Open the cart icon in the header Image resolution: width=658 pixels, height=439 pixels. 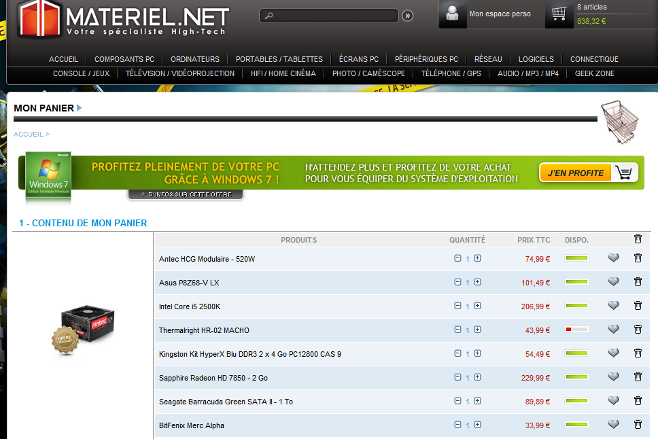pos(559,14)
